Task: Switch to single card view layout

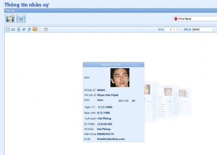Action: tap(8, 30)
